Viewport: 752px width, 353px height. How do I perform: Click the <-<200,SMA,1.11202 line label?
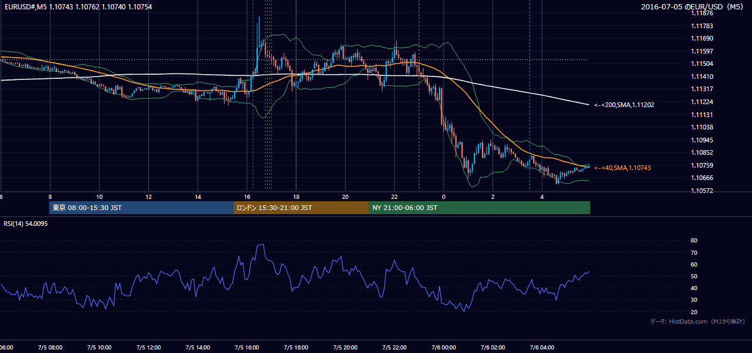tap(624, 105)
